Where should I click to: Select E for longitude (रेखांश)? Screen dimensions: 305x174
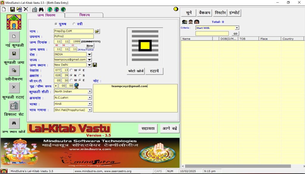pos(80,70)
